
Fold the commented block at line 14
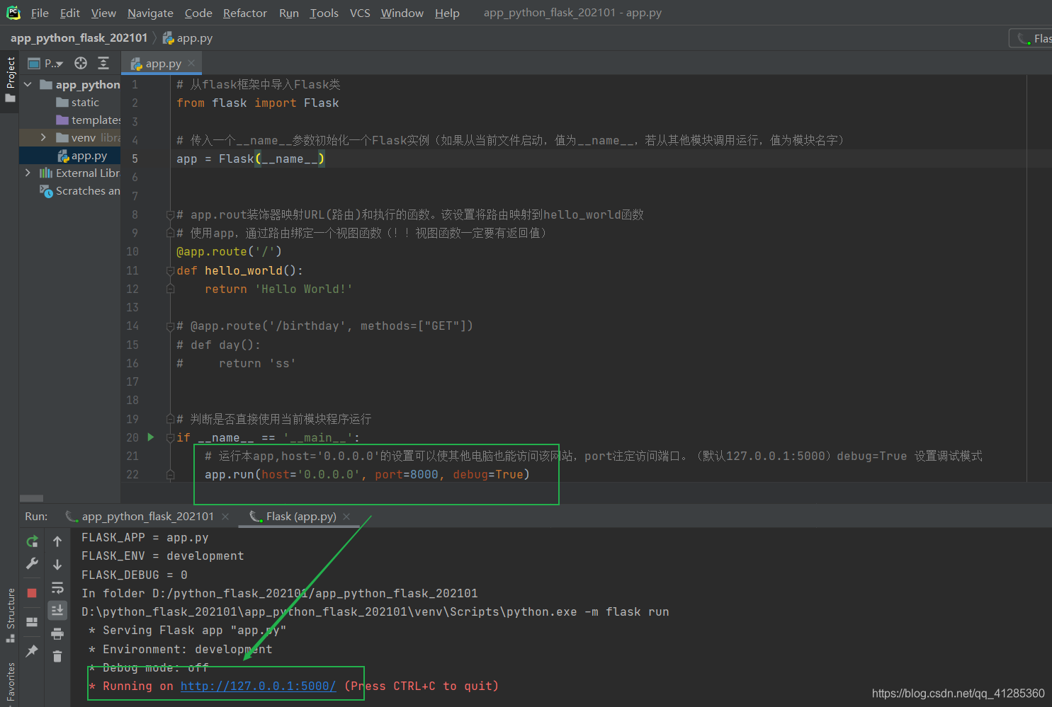coord(170,326)
